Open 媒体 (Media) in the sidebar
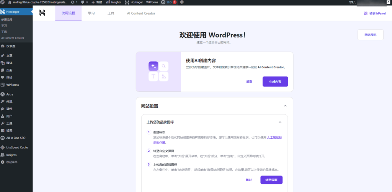392x192 pixels. [9, 63]
